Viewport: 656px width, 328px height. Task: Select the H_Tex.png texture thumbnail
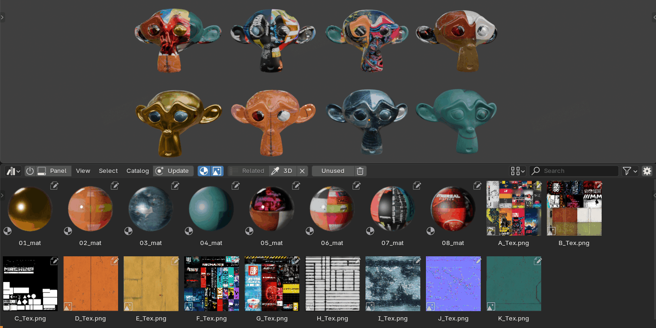[x=332, y=283]
